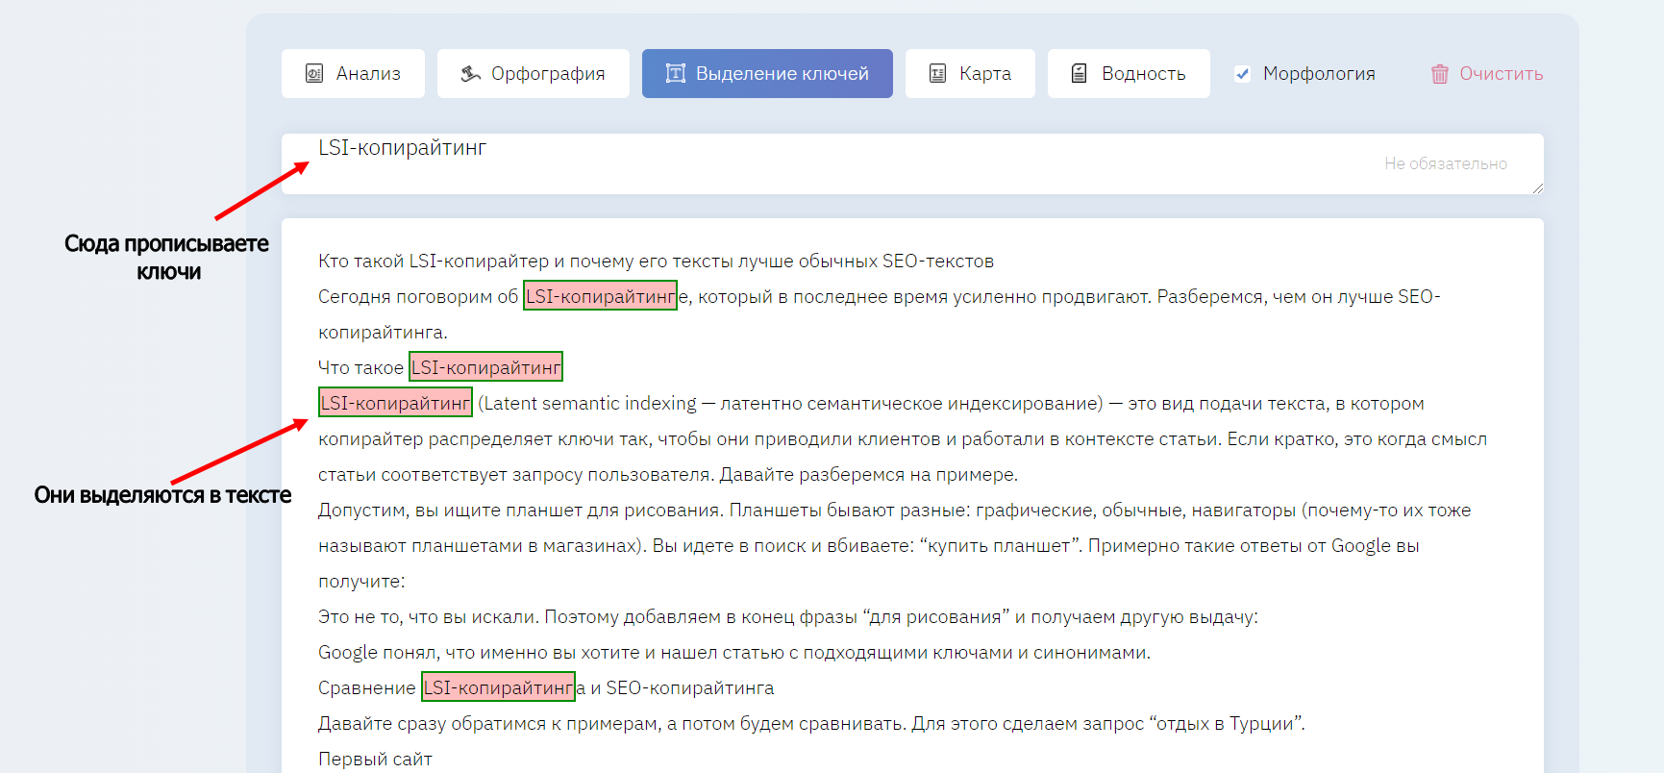
Task: Select the Выделение ключей tab
Action: point(767,73)
